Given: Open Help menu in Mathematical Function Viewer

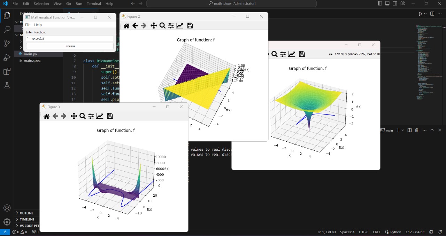Looking at the screenshot, I should coord(38,25).
